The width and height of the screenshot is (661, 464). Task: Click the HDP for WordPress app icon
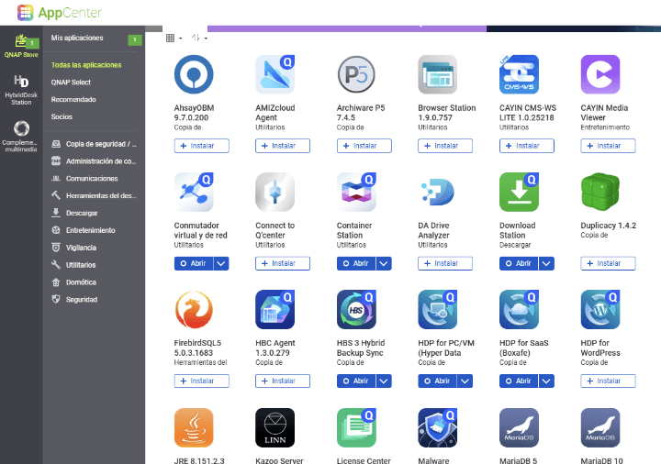(600, 309)
